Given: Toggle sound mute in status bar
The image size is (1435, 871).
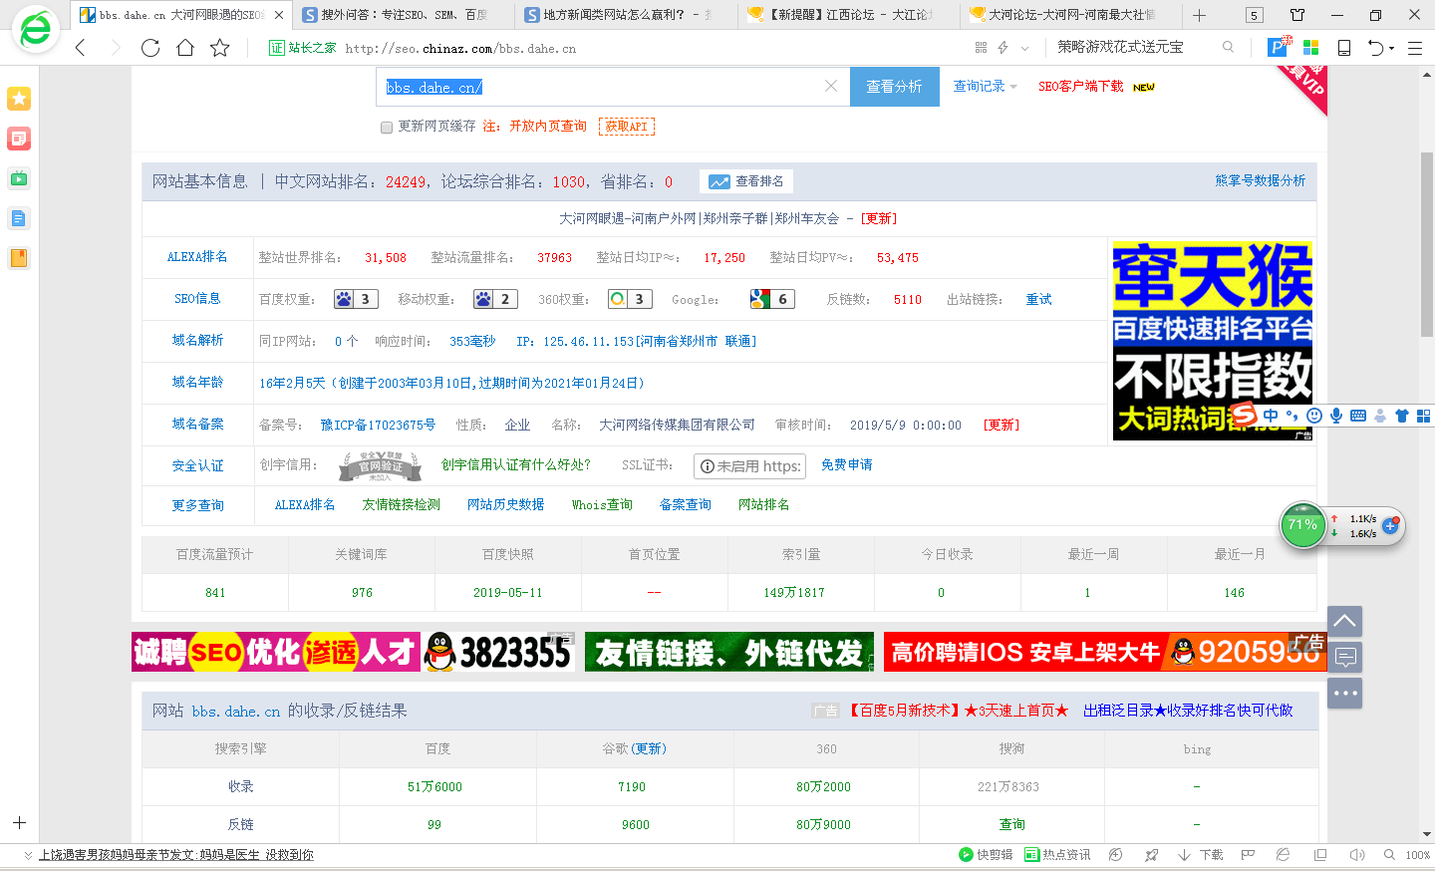Looking at the screenshot, I should pyautogui.click(x=1356, y=855).
